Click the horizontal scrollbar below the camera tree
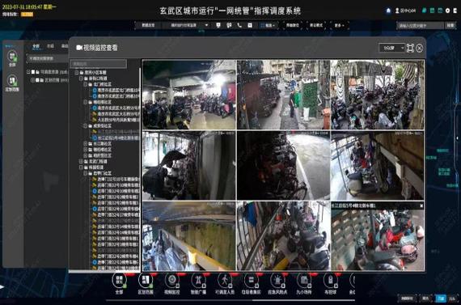The image size is (461, 305). (104, 271)
